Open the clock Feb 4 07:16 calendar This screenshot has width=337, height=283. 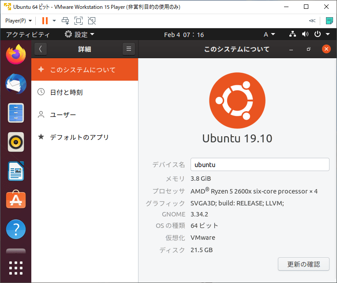click(x=184, y=34)
